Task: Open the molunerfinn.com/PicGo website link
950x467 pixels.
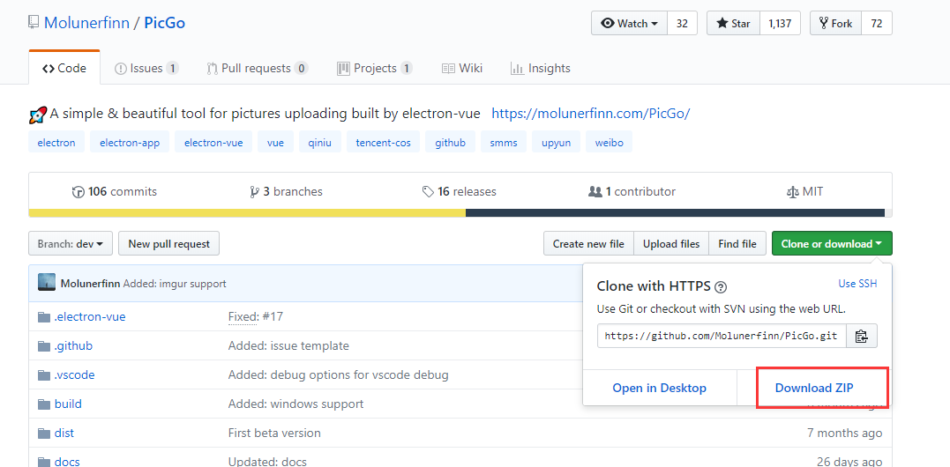Action: 591,113
